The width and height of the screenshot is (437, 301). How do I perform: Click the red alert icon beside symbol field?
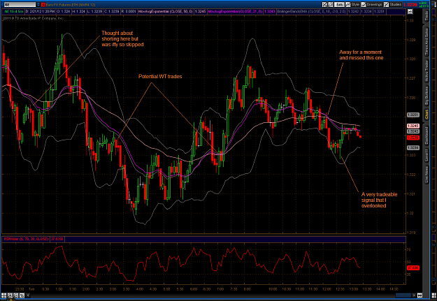(43, 5)
